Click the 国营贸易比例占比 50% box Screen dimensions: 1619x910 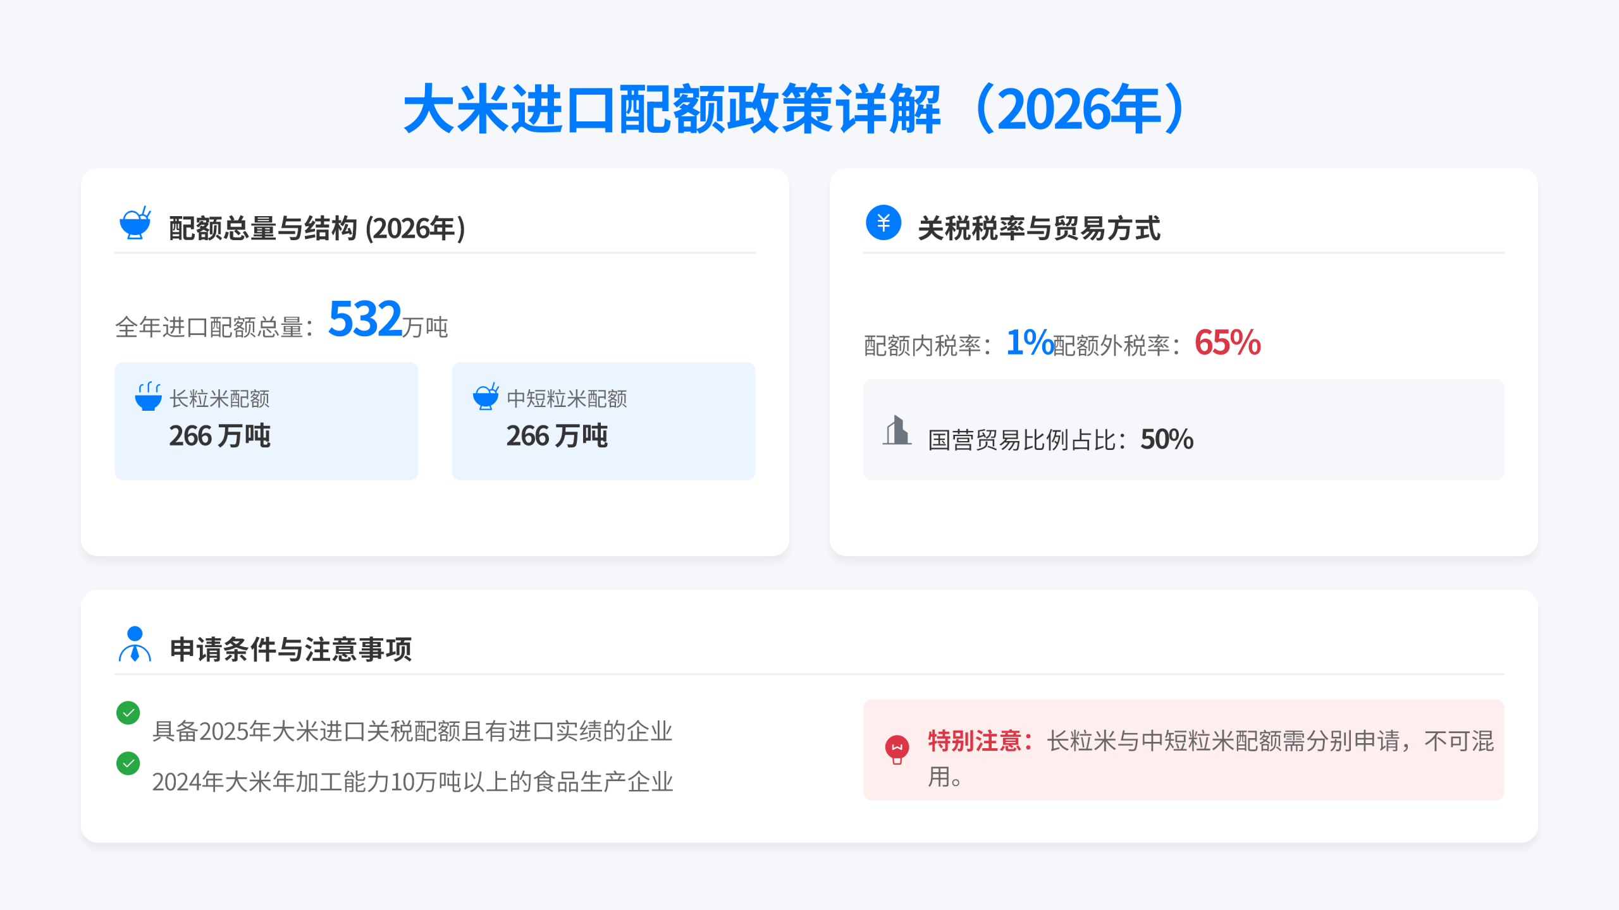click(1183, 430)
